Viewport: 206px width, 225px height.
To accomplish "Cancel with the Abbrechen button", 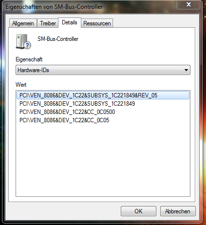I will point(178,211).
